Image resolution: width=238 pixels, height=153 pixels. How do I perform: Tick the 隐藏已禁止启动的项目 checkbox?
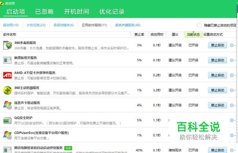[199, 25]
